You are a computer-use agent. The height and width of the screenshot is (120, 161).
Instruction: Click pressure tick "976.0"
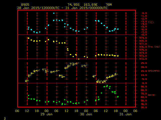[143, 47]
